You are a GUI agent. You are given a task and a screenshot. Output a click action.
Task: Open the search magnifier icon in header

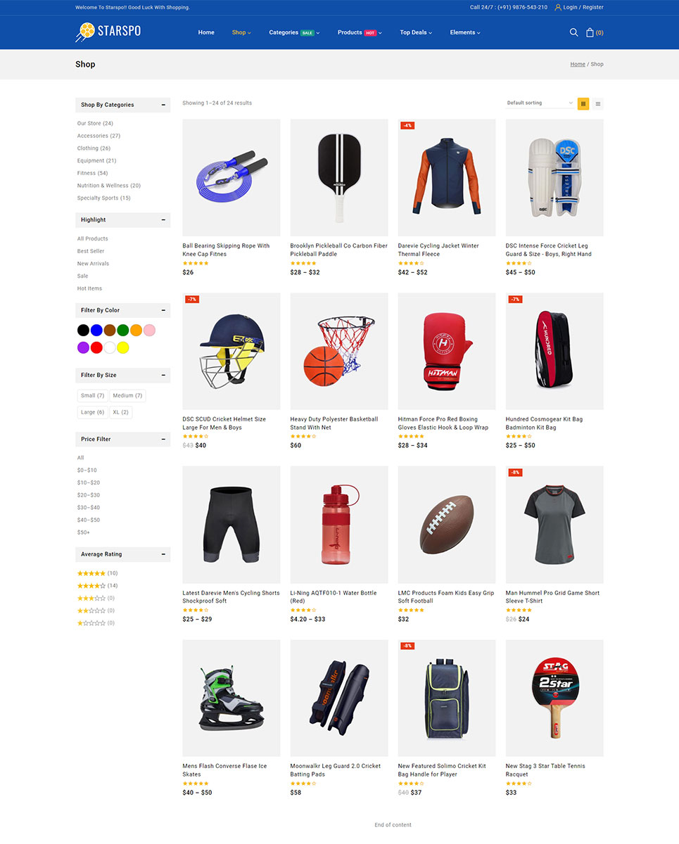pos(573,32)
